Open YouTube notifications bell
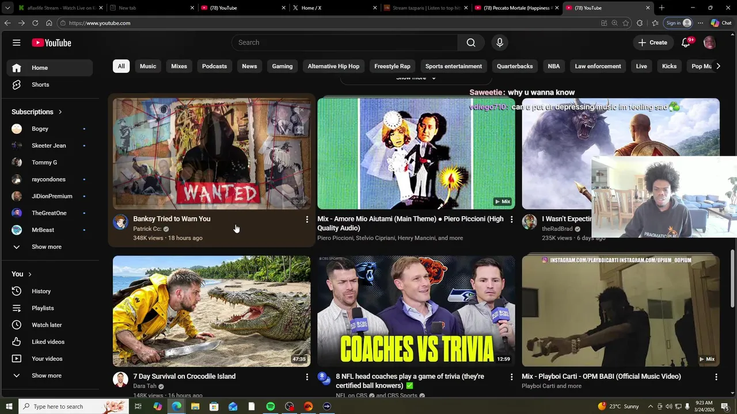This screenshot has width=737, height=414. (686, 43)
